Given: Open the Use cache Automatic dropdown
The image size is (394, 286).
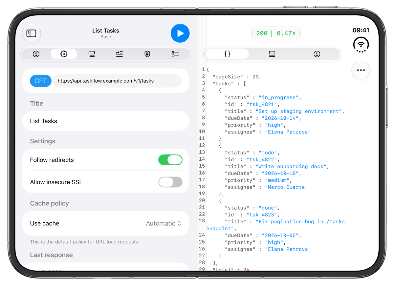Looking at the screenshot, I should [x=164, y=223].
